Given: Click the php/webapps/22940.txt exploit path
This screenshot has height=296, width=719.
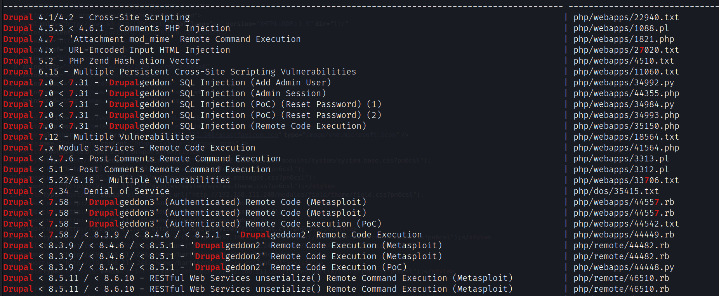Looking at the screenshot, I should pyautogui.click(x=626, y=17).
